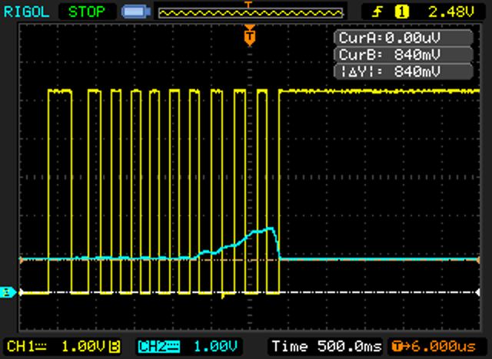Click the Time 500.0ms timebase readout
This screenshot has width=492, height=359.
click(x=326, y=347)
